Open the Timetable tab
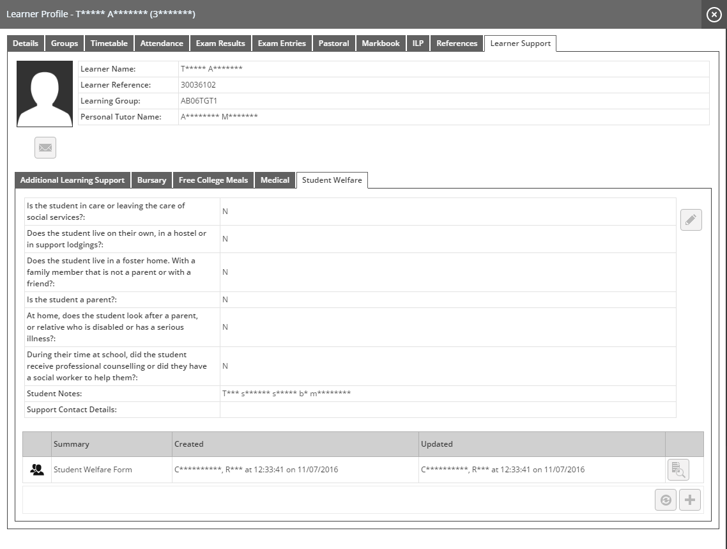The width and height of the screenshot is (727, 549). (109, 43)
